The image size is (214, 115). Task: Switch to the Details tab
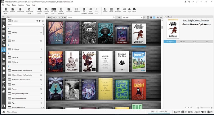pyautogui.click(x=182, y=42)
